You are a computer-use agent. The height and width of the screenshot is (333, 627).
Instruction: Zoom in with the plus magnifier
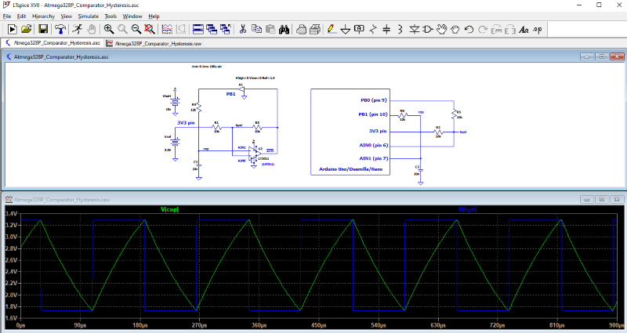(109, 29)
